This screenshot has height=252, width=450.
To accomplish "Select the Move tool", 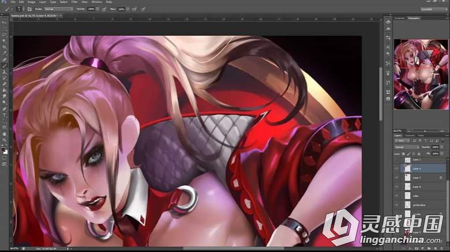I will click(4, 22).
